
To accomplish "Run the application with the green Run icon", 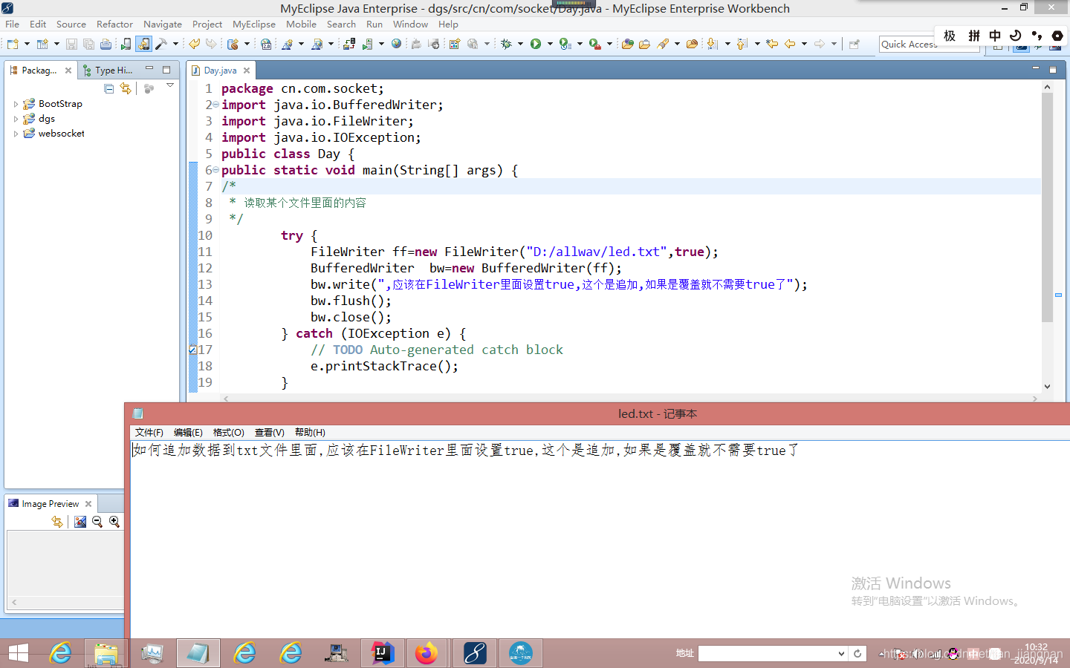I will point(536,44).
